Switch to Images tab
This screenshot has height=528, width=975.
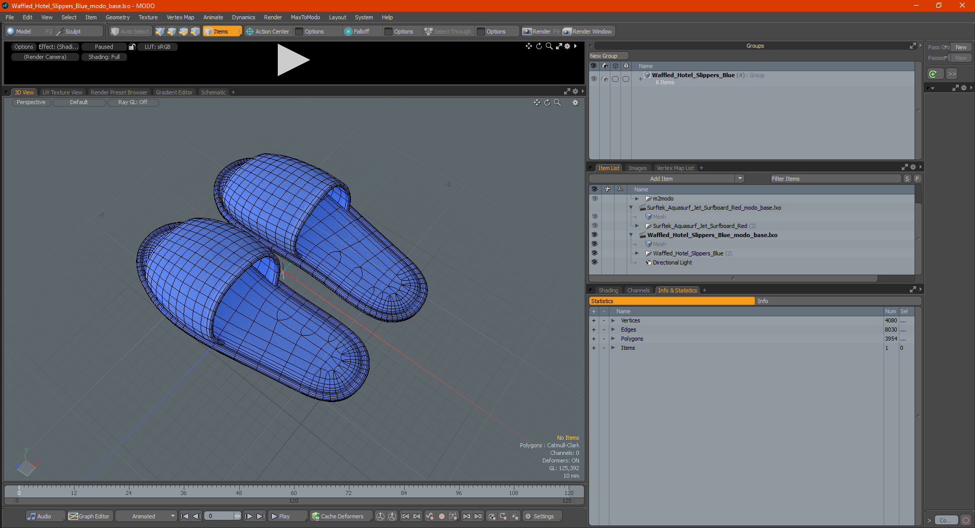(637, 168)
